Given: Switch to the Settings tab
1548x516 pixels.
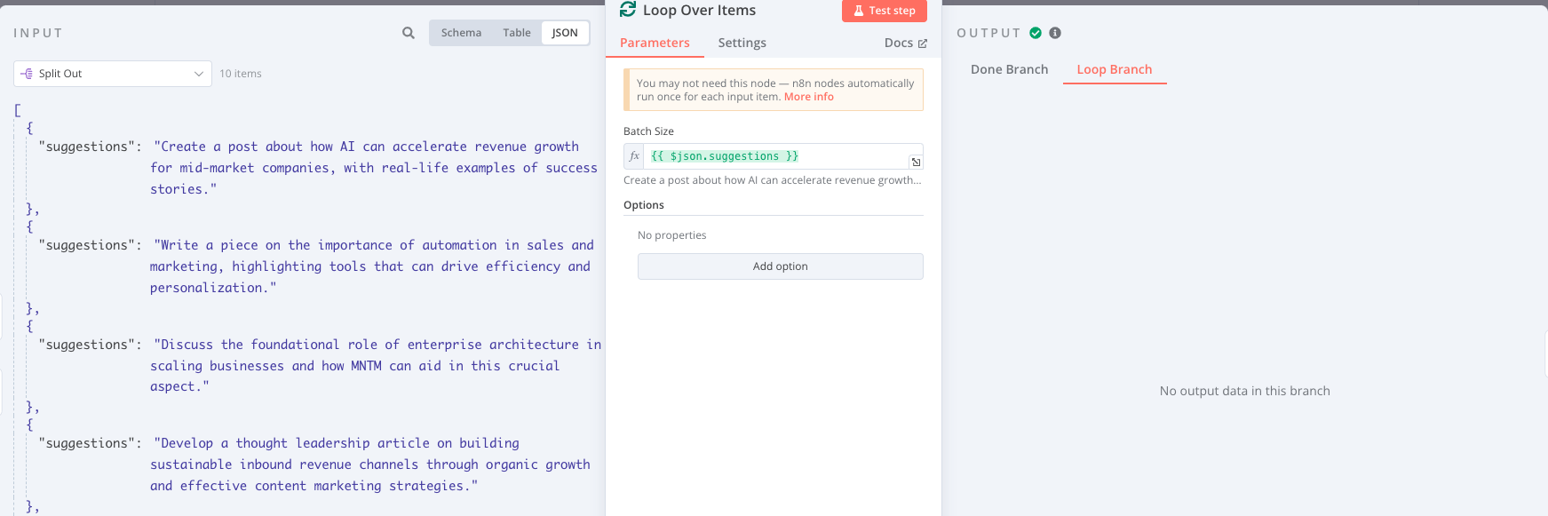Looking at the screenshot, I should click(742, 43).
